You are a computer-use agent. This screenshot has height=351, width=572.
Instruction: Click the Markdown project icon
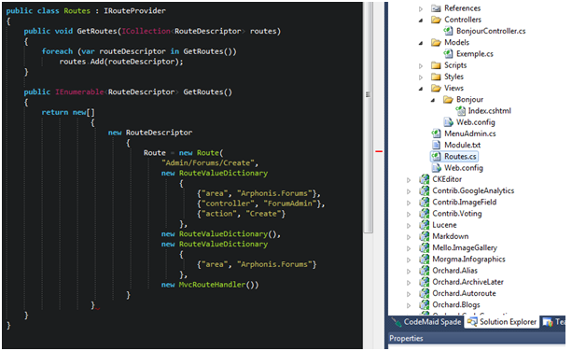[424, 236]
